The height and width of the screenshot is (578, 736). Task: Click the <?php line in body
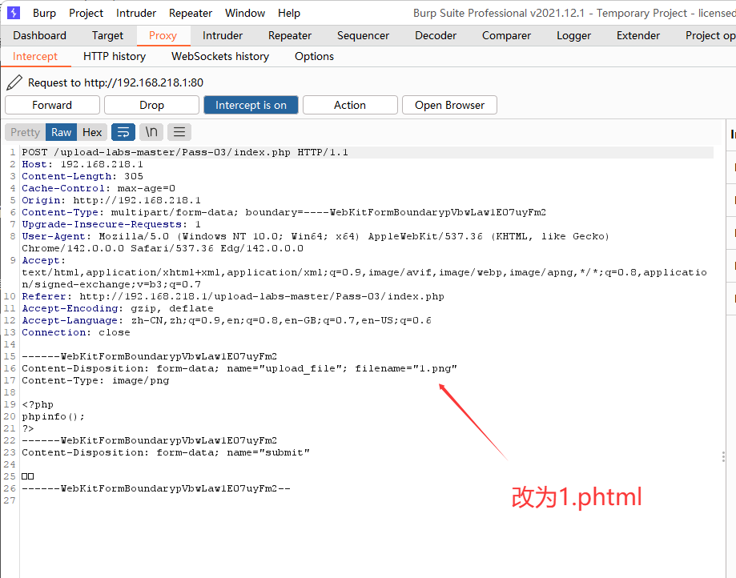tap(38, 404)
